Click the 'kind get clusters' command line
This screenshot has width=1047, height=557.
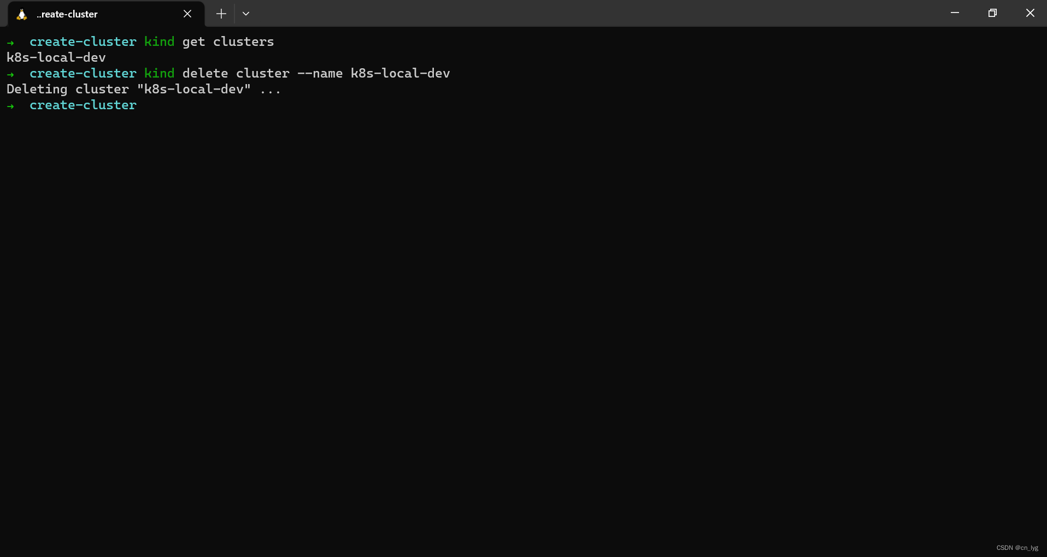pyautogui.click(x=209, y=42)
